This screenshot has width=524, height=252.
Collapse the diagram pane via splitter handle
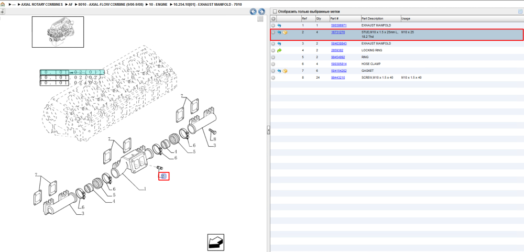268,130
